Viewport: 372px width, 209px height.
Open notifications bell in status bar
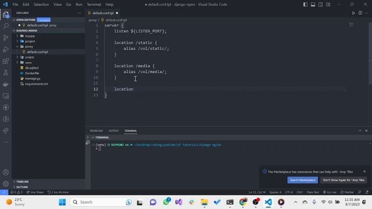(367, 192)
